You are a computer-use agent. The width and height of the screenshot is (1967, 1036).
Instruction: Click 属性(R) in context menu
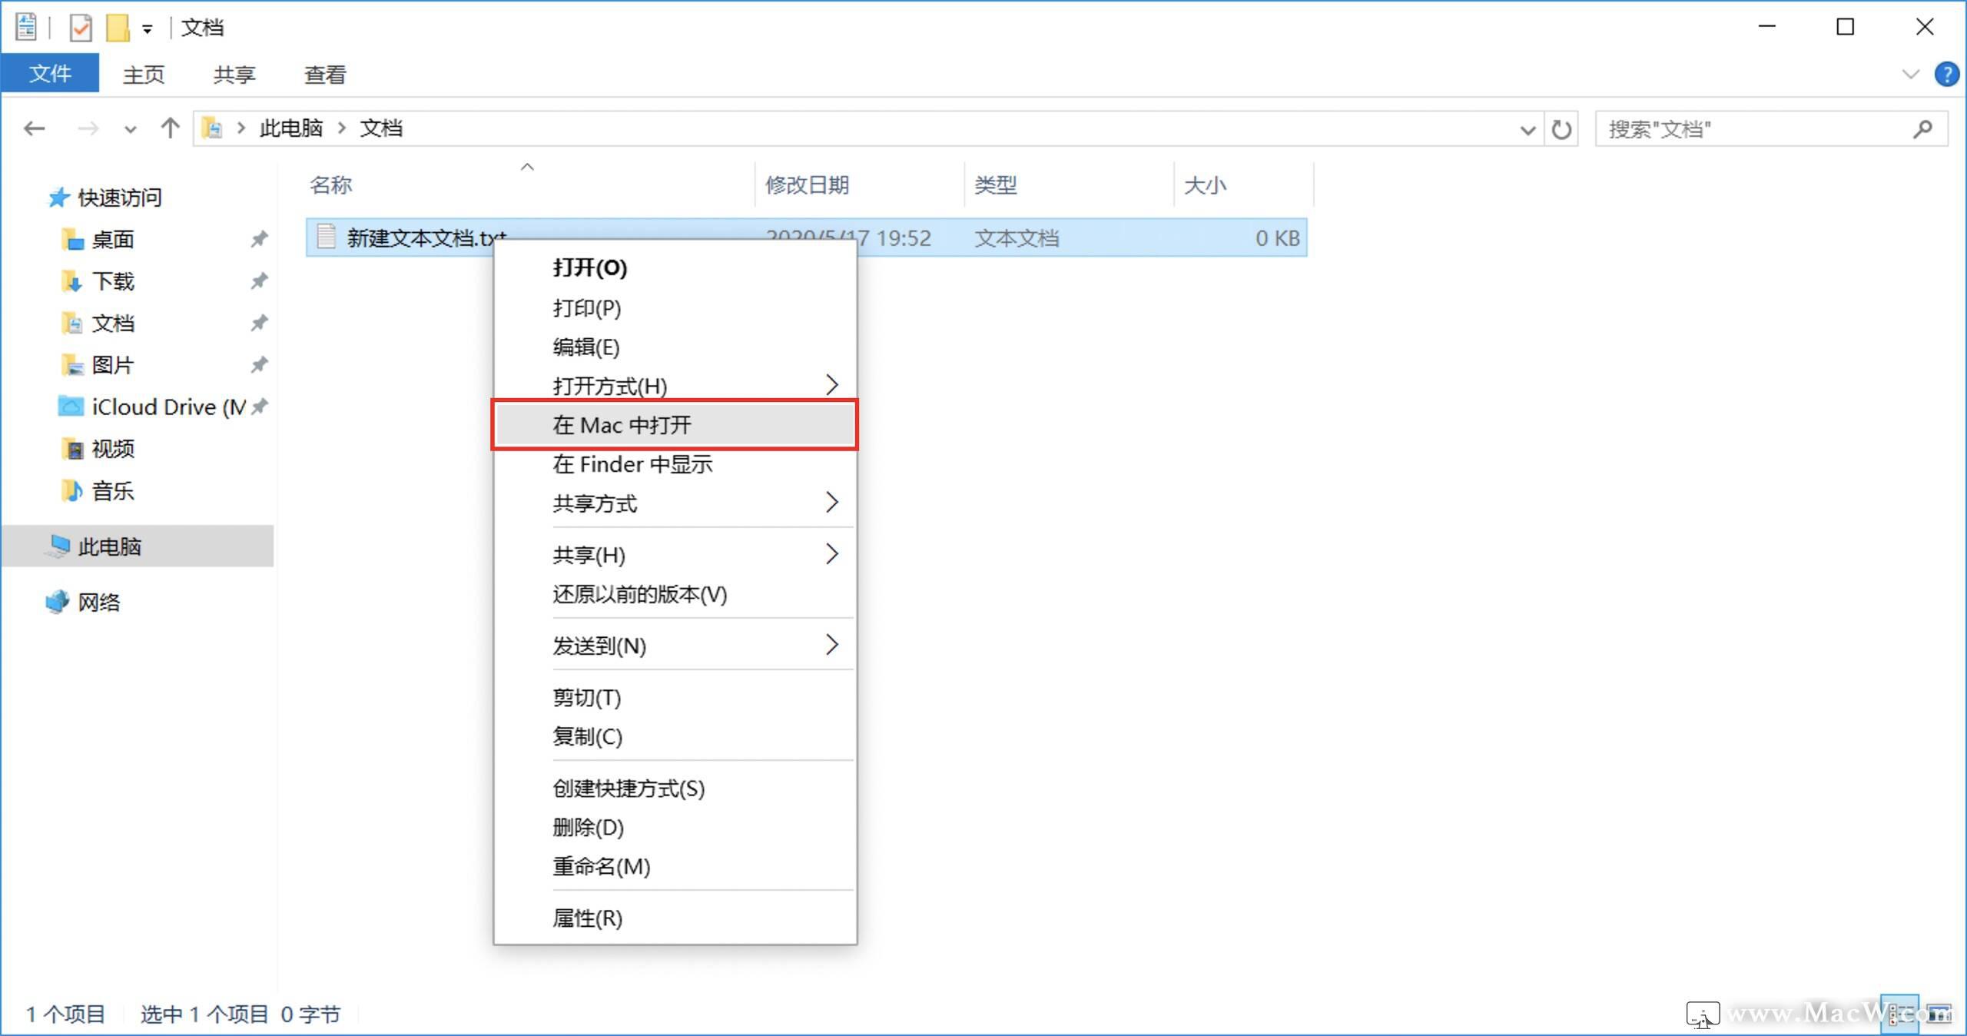587,918
